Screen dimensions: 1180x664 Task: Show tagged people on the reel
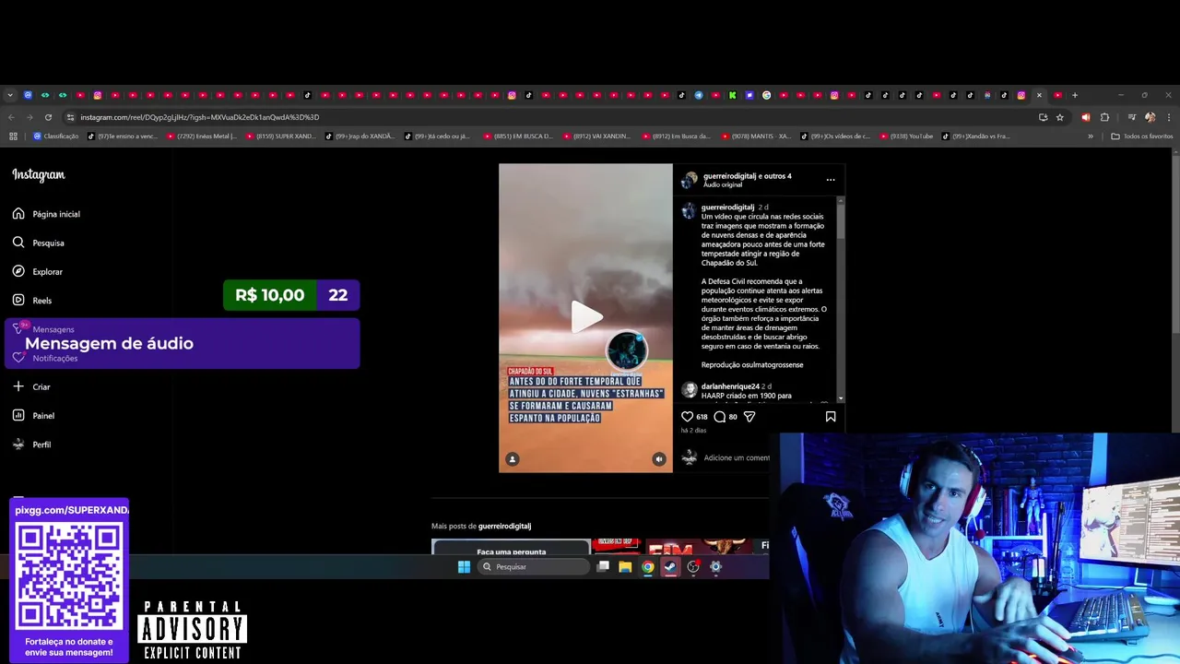(513, 459)
